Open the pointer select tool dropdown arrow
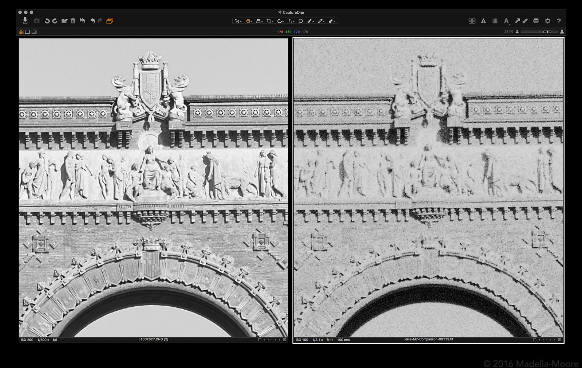Viewport: 582px width, 368px height. (x=241, y=22)
